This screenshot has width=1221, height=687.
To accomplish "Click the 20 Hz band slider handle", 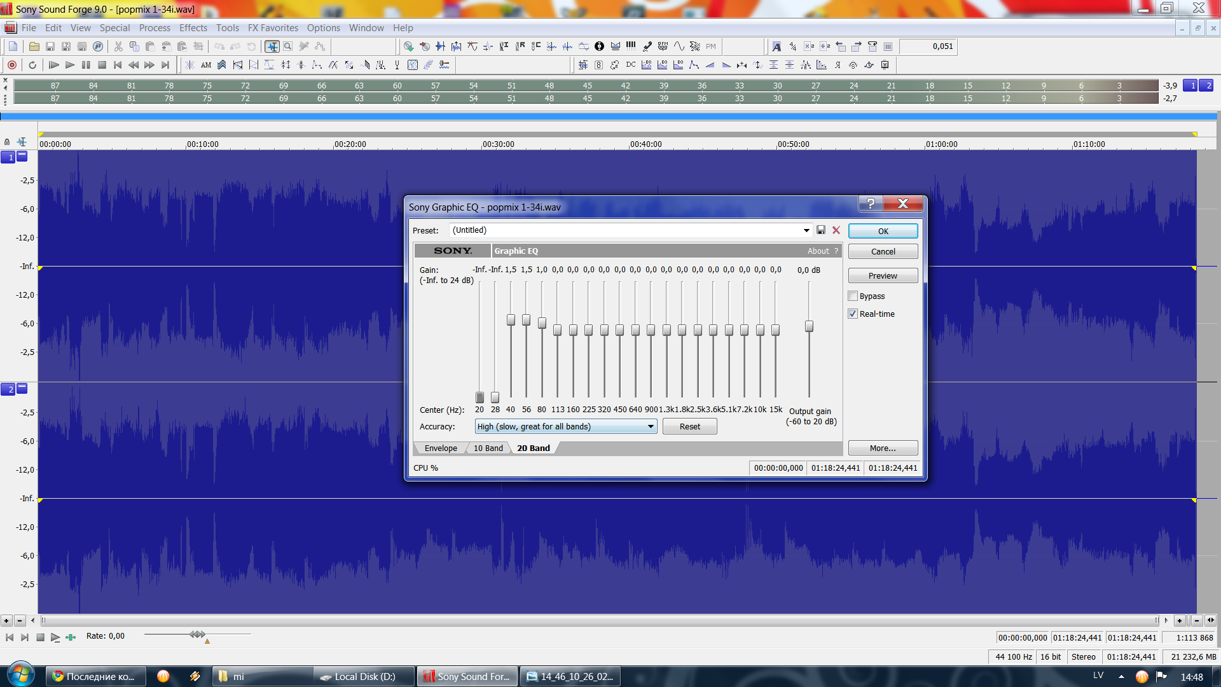I will click(x=480, y=398).
